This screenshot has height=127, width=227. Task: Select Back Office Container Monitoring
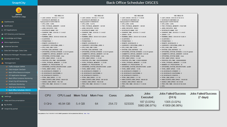20,78
